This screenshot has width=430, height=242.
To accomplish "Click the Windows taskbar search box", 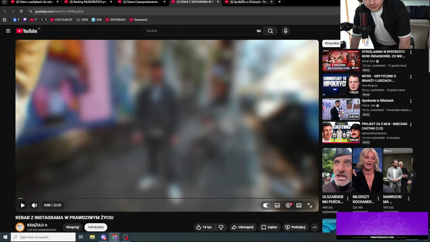I will pyautogui.click(x=43, y=237).
